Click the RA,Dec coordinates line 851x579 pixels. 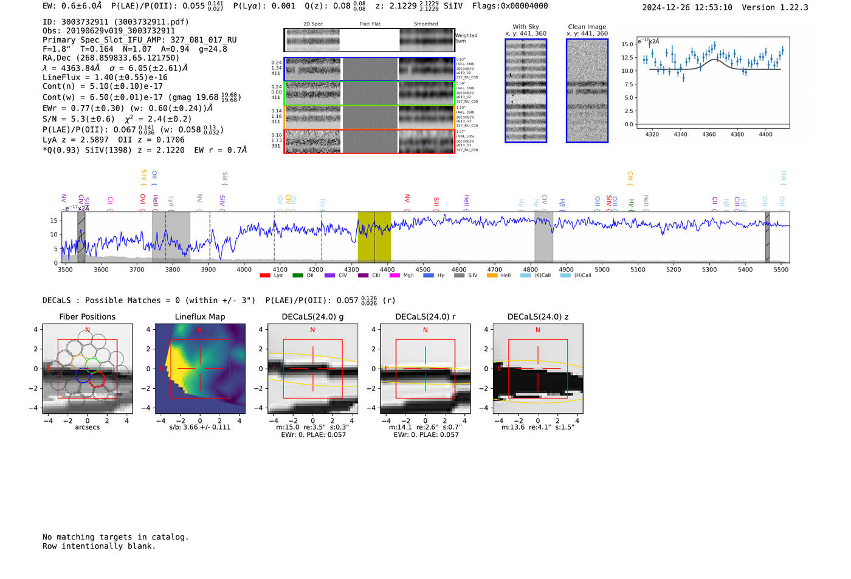(111, 58)
